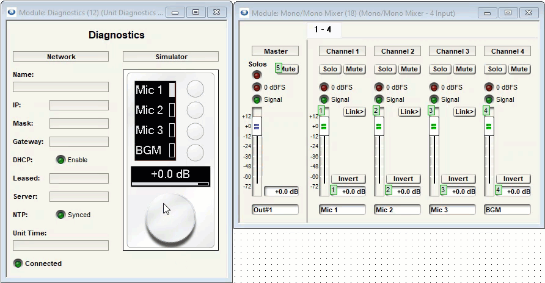Image resolution: width=545 pixels, height=283 pixels.
Task: Invert Channel 1 polarity
Action: coord(348,179)
